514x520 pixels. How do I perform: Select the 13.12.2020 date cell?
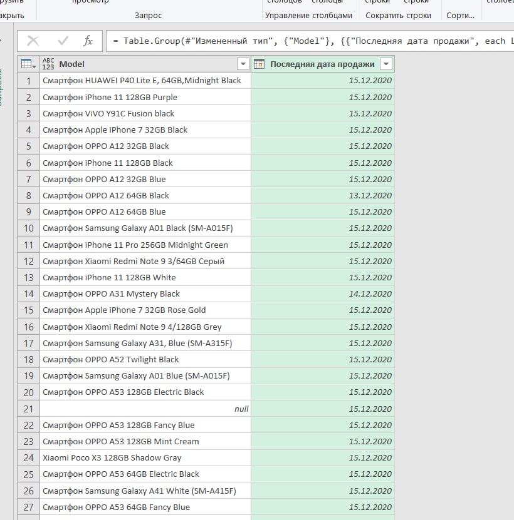[322, 196]
